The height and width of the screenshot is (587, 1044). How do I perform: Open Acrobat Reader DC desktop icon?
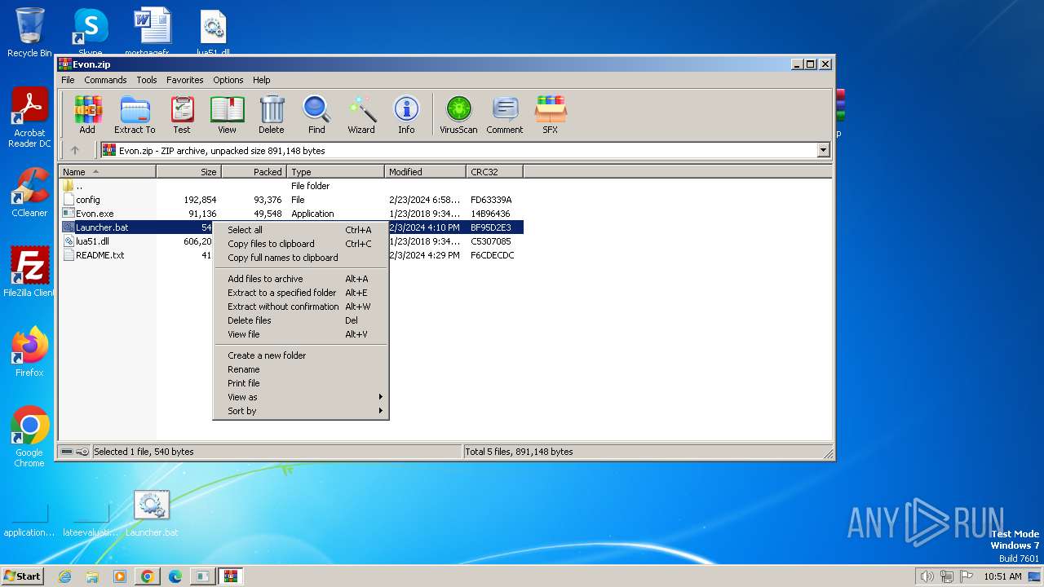(29, 118)
